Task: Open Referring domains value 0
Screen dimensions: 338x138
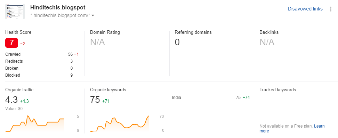Action: click(x=177, y=42)
